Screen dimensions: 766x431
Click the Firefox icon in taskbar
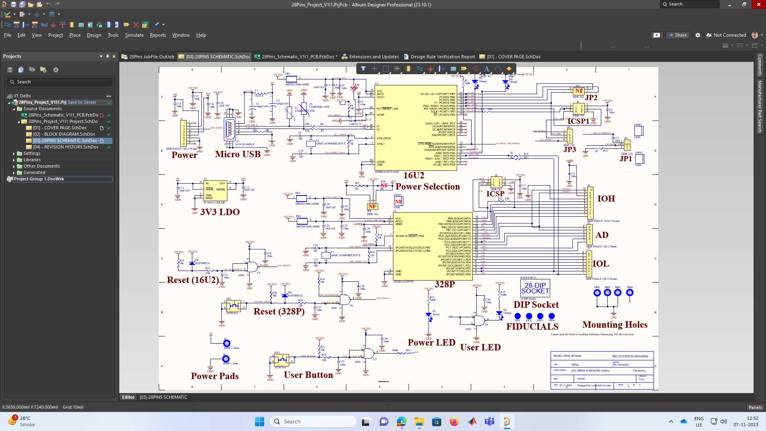pyautogui.click(x=454, y=422)
